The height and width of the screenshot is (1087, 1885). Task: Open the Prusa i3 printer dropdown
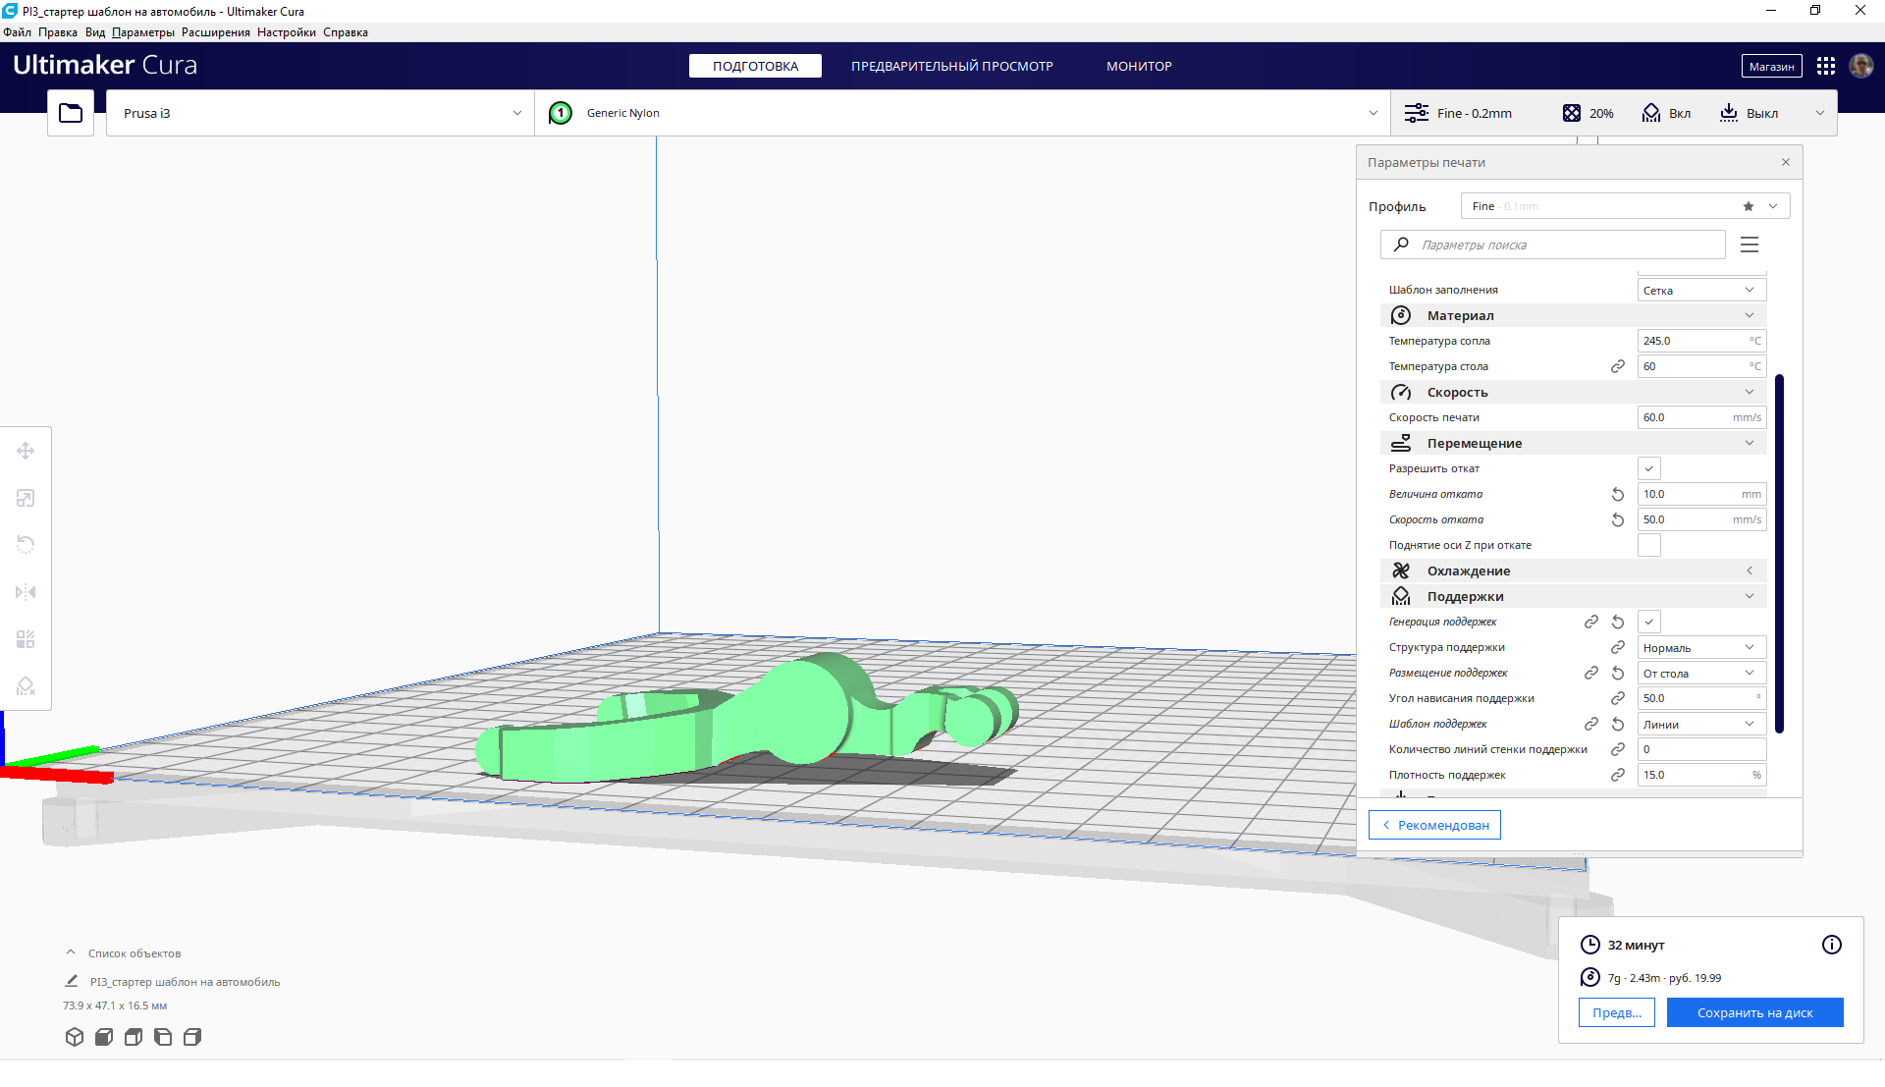pyautogui.click(x=320, y=113)
